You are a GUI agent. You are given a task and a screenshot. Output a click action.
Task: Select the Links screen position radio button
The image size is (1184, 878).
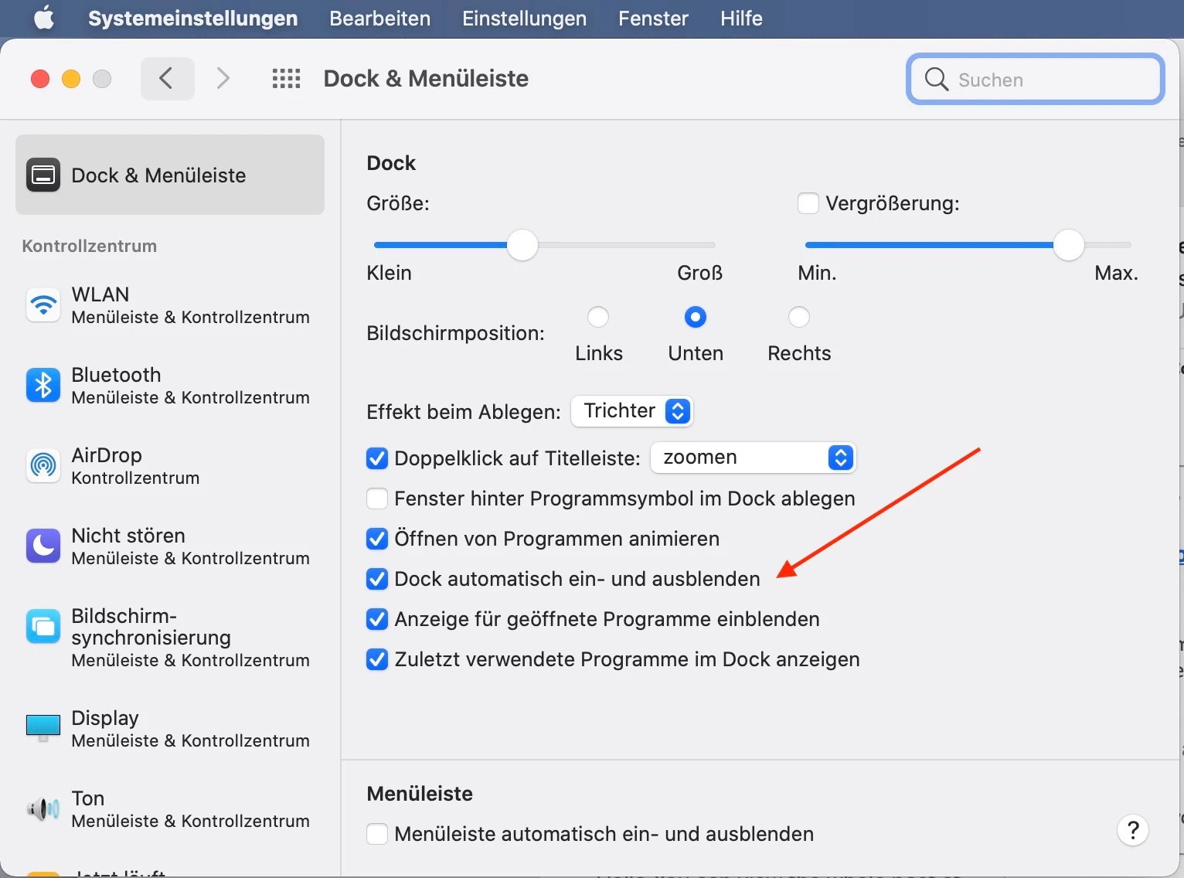[x=598, y=317]
